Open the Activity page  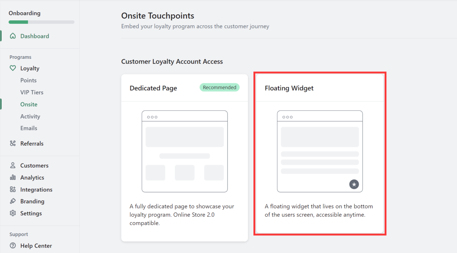pos(30,116)
